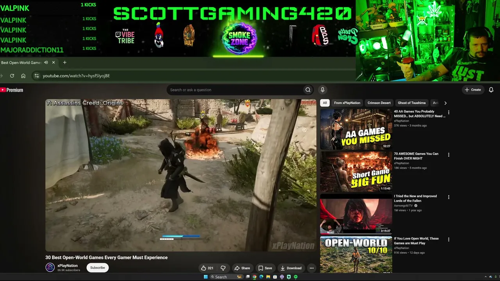Screen dimensions: 500x281
Task: Filter suggestions by Ghost of Tsushima
Action: tap(412, 103)
